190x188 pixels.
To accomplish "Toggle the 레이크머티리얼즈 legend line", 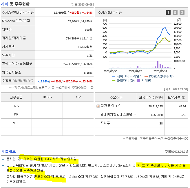I will (127, 76).
